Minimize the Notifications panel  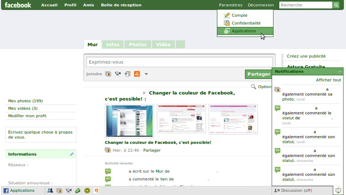[x=340, y=72]
